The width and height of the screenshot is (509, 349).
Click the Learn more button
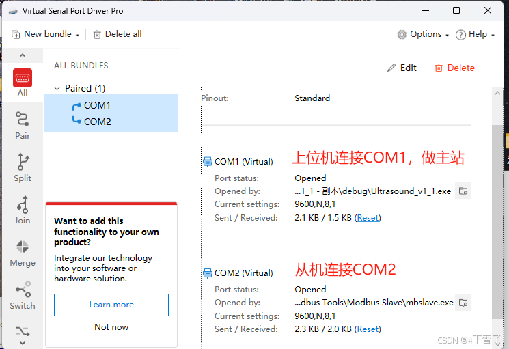click(x=111, y=305)
